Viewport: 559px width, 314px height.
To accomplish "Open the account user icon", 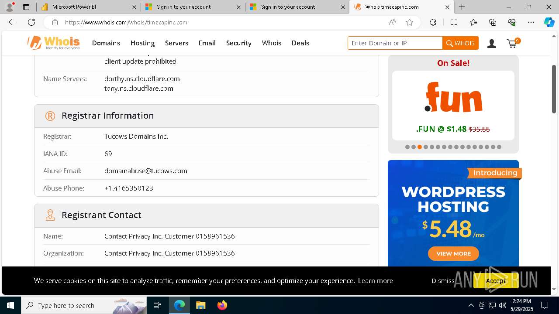I will click(x=492, y=43).
